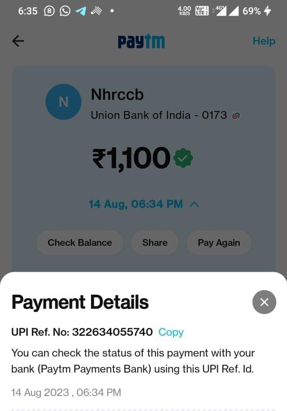The width and height of the screenshot is (287, 411).
Task: Tap the Check Balance button
Action: (80, 242)
